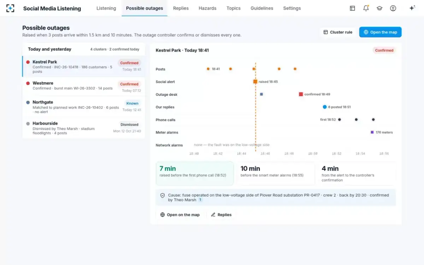Open the layout panel icon in header
Screen dimensions: 424x265
click(352, 8)
